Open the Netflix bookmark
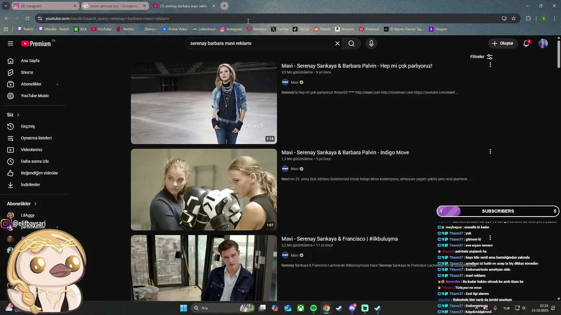This screenshot has height=315, width=561. [125, 29]
